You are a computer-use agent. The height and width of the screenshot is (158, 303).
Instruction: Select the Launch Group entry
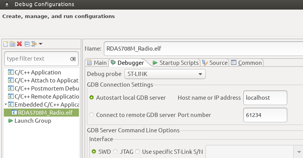[33, 121]
